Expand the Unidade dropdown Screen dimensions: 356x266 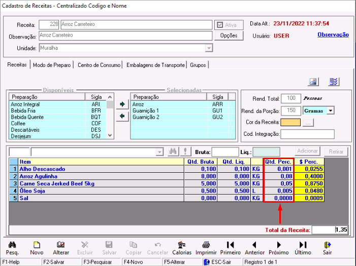pyautogui.click(x=208, y=48)
